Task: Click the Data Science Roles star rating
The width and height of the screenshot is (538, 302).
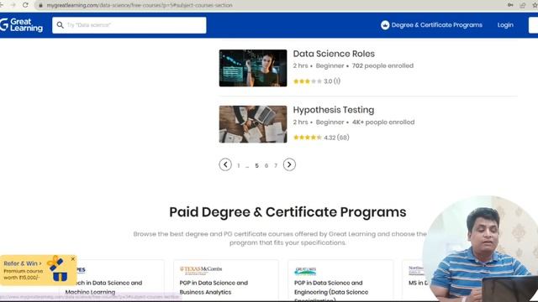Action: pos(308,81)
